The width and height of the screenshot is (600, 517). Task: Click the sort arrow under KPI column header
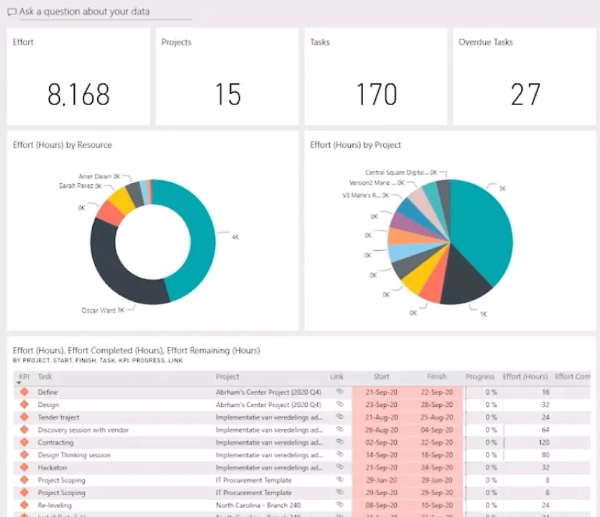click(x=19, y=383)
